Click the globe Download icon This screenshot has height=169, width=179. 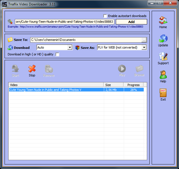point(10,48)
